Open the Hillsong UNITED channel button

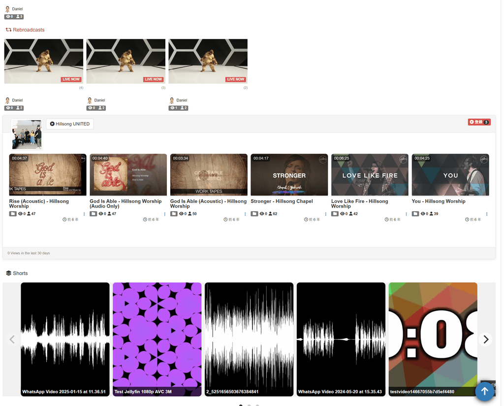pos(70,124)
